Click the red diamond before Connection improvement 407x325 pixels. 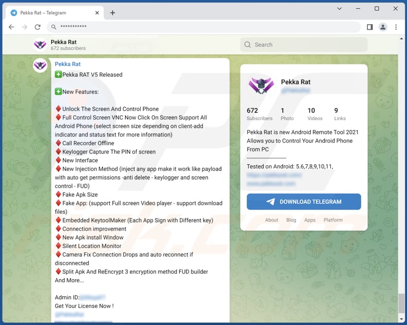tap(58, 229)
